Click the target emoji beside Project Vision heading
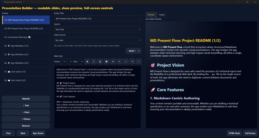The height and width of the screenshot is (138, 259). [153, 65]
